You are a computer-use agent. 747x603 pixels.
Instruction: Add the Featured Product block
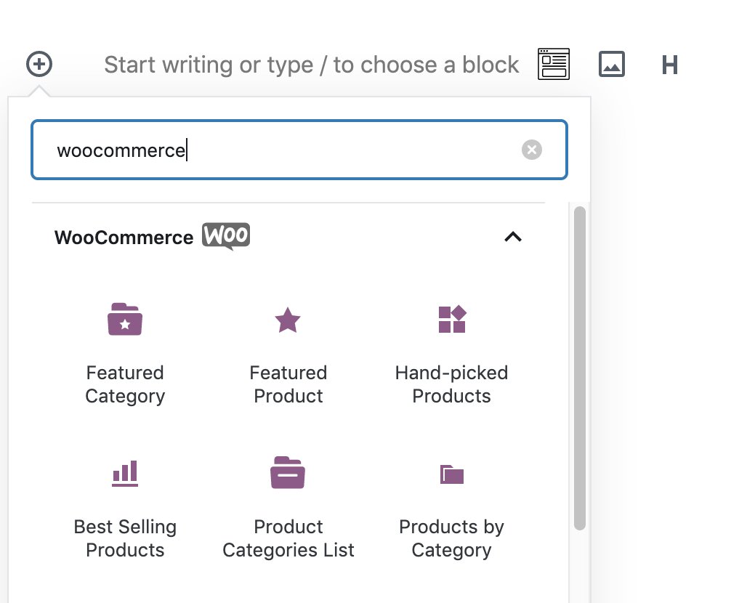[x=288, y=353]
